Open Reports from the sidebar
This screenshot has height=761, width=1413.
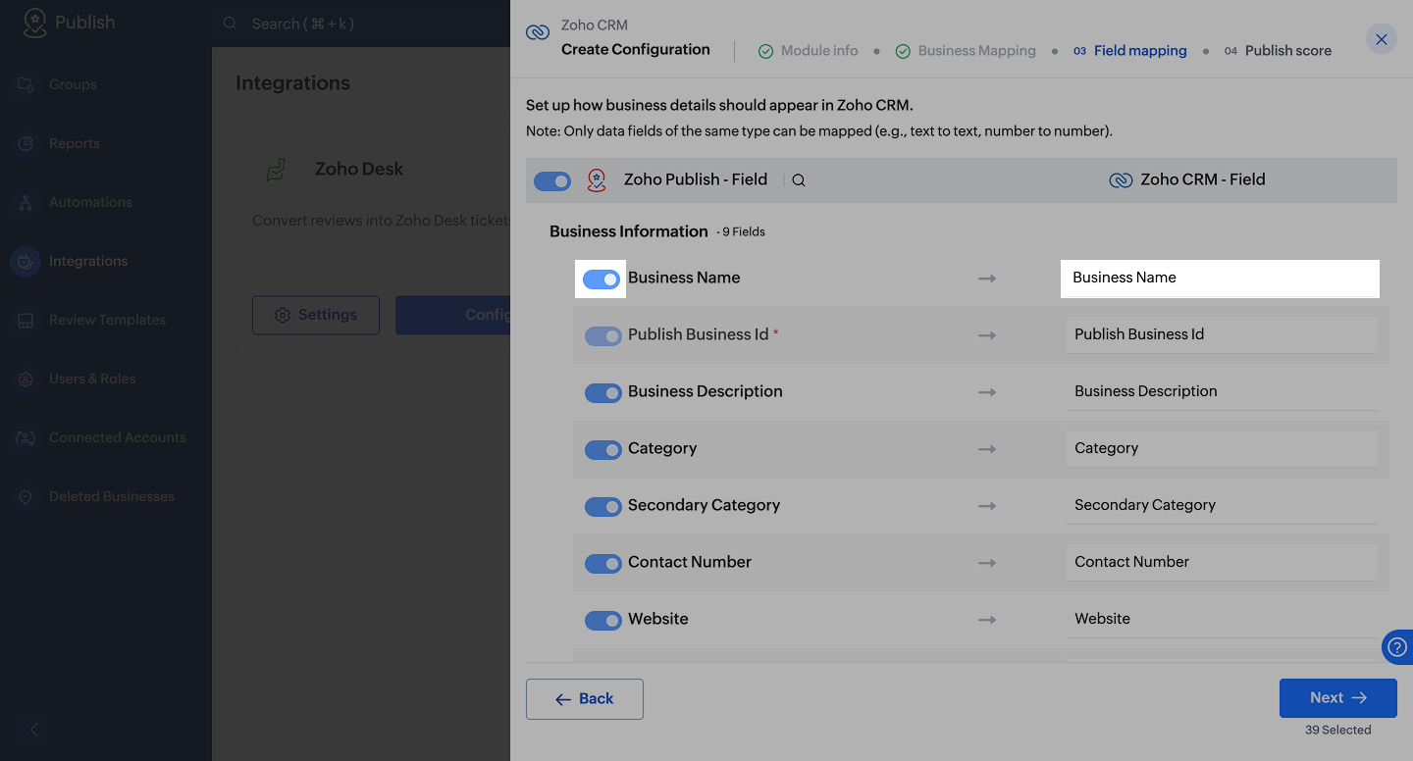(x=75, y=143)
